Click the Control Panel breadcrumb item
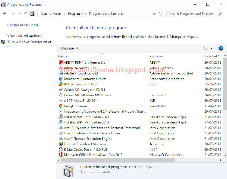 pyautogui.click(x=51, y=13)
